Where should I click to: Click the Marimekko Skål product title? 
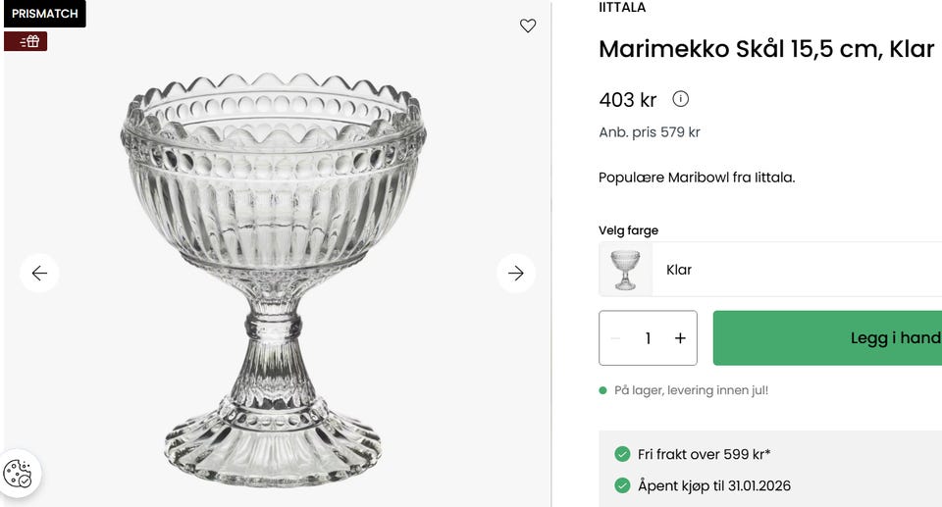[x=765, y=49]
